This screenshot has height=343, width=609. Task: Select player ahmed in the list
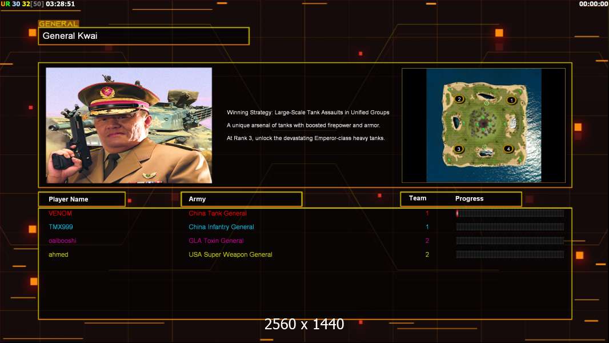pos(58,254)
